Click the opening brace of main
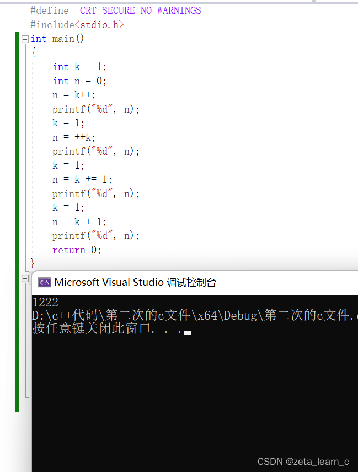This screenshot has width=358, height=472. click(34, 52)
